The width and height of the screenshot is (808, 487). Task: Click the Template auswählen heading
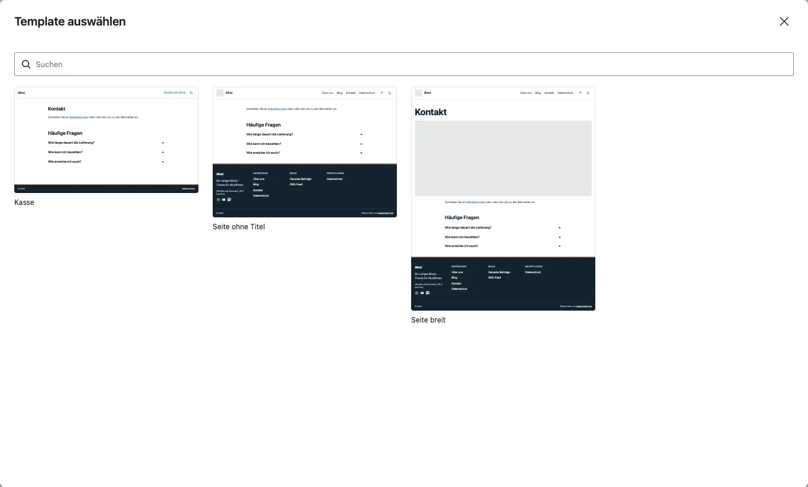pos(70,21)
